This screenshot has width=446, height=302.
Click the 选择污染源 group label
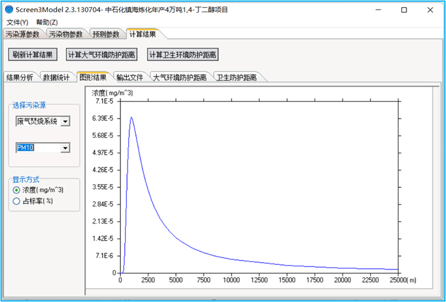[x=29, y=105]
